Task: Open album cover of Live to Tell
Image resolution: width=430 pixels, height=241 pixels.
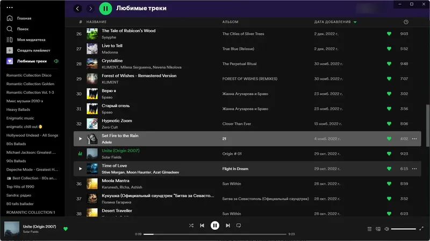Action: (92, 49)
